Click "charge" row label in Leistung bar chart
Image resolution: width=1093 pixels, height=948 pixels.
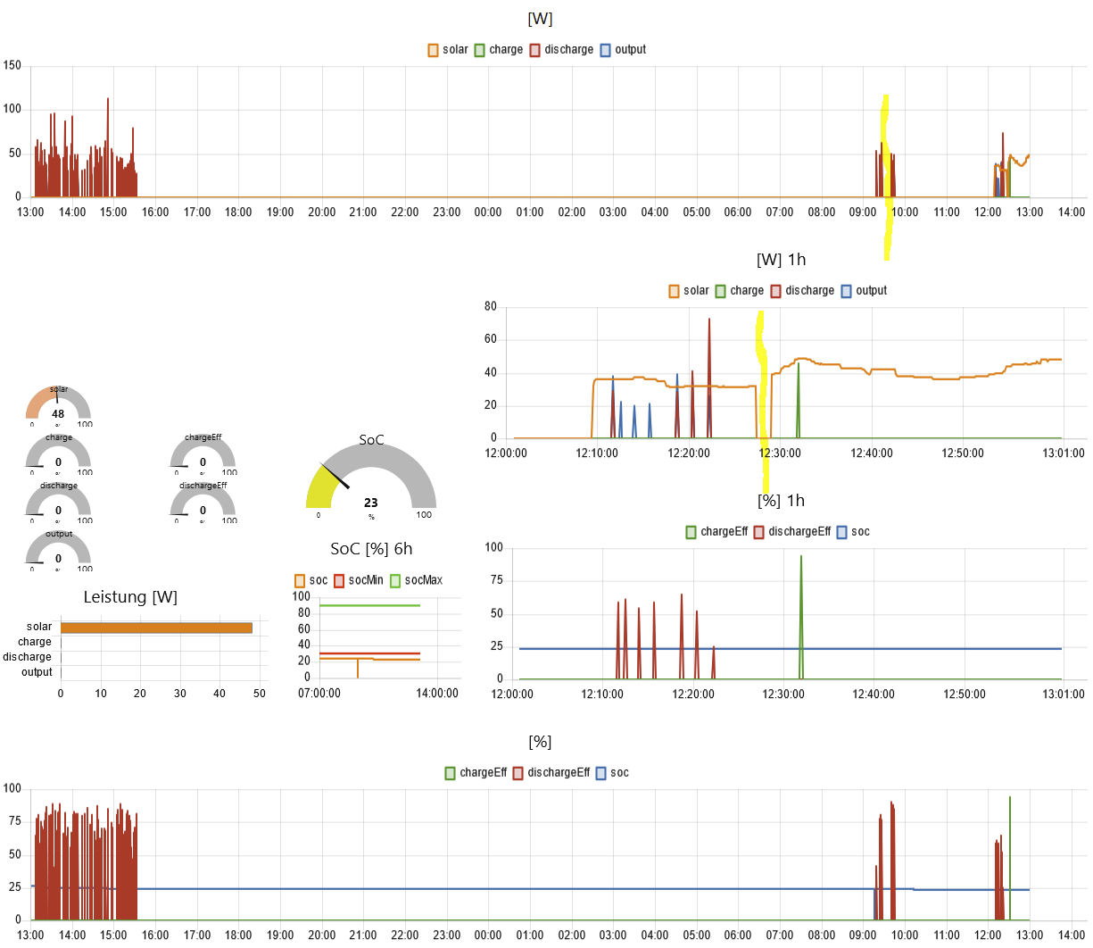click(x=35, y=642)
